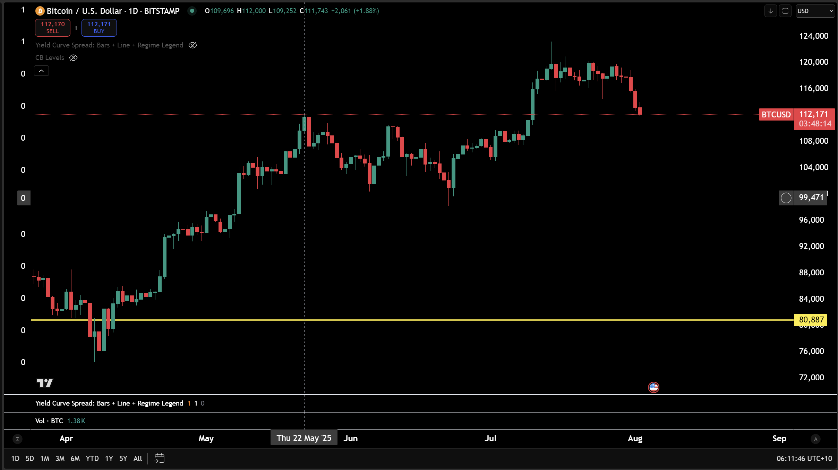Image resolution: width=838 pixels, height=470 pixels.
Task: Select the YTD time range
Action: click(92, 459)
